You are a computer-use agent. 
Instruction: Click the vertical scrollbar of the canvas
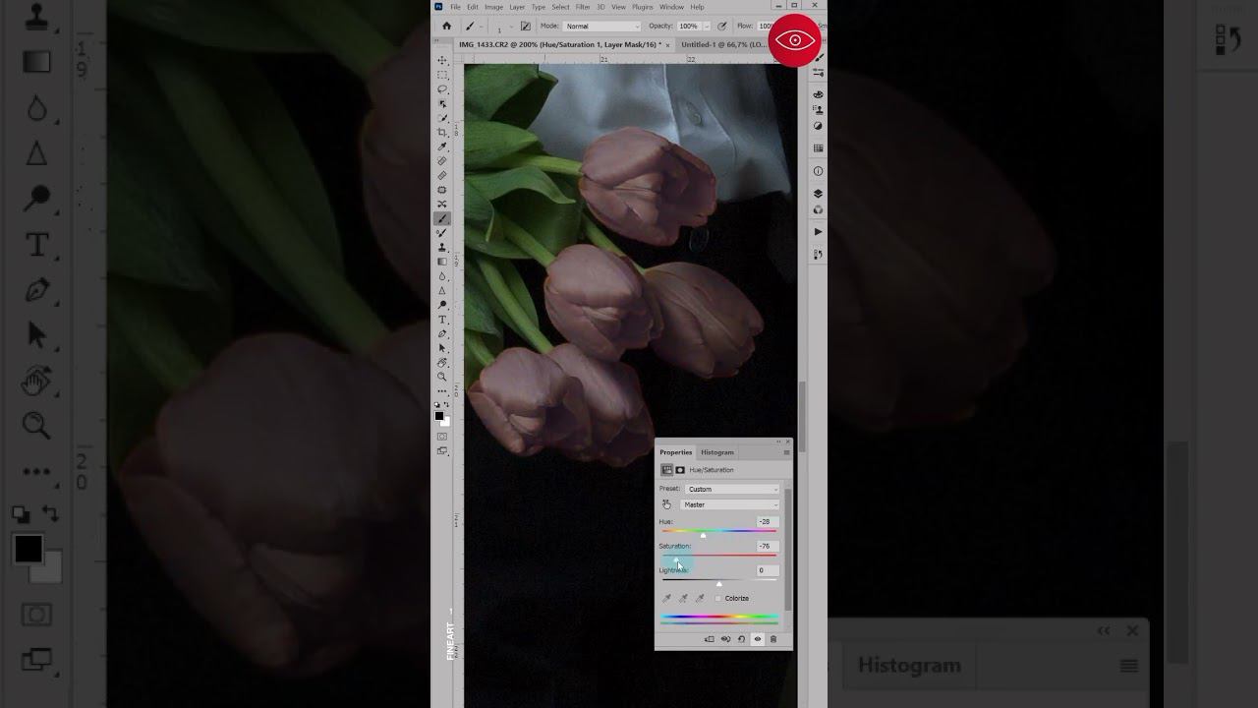(x=802, y=418)
